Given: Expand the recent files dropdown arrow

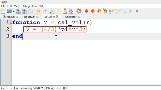Looking at the screenshot, I should click(14, 12).
